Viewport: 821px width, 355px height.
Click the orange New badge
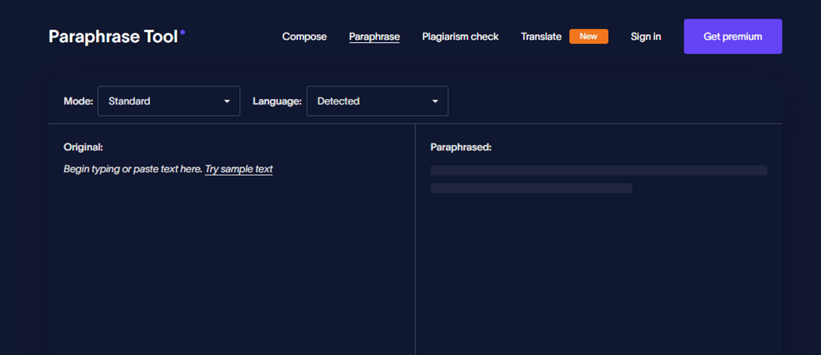pyautogui.click(x=589, y=37)
